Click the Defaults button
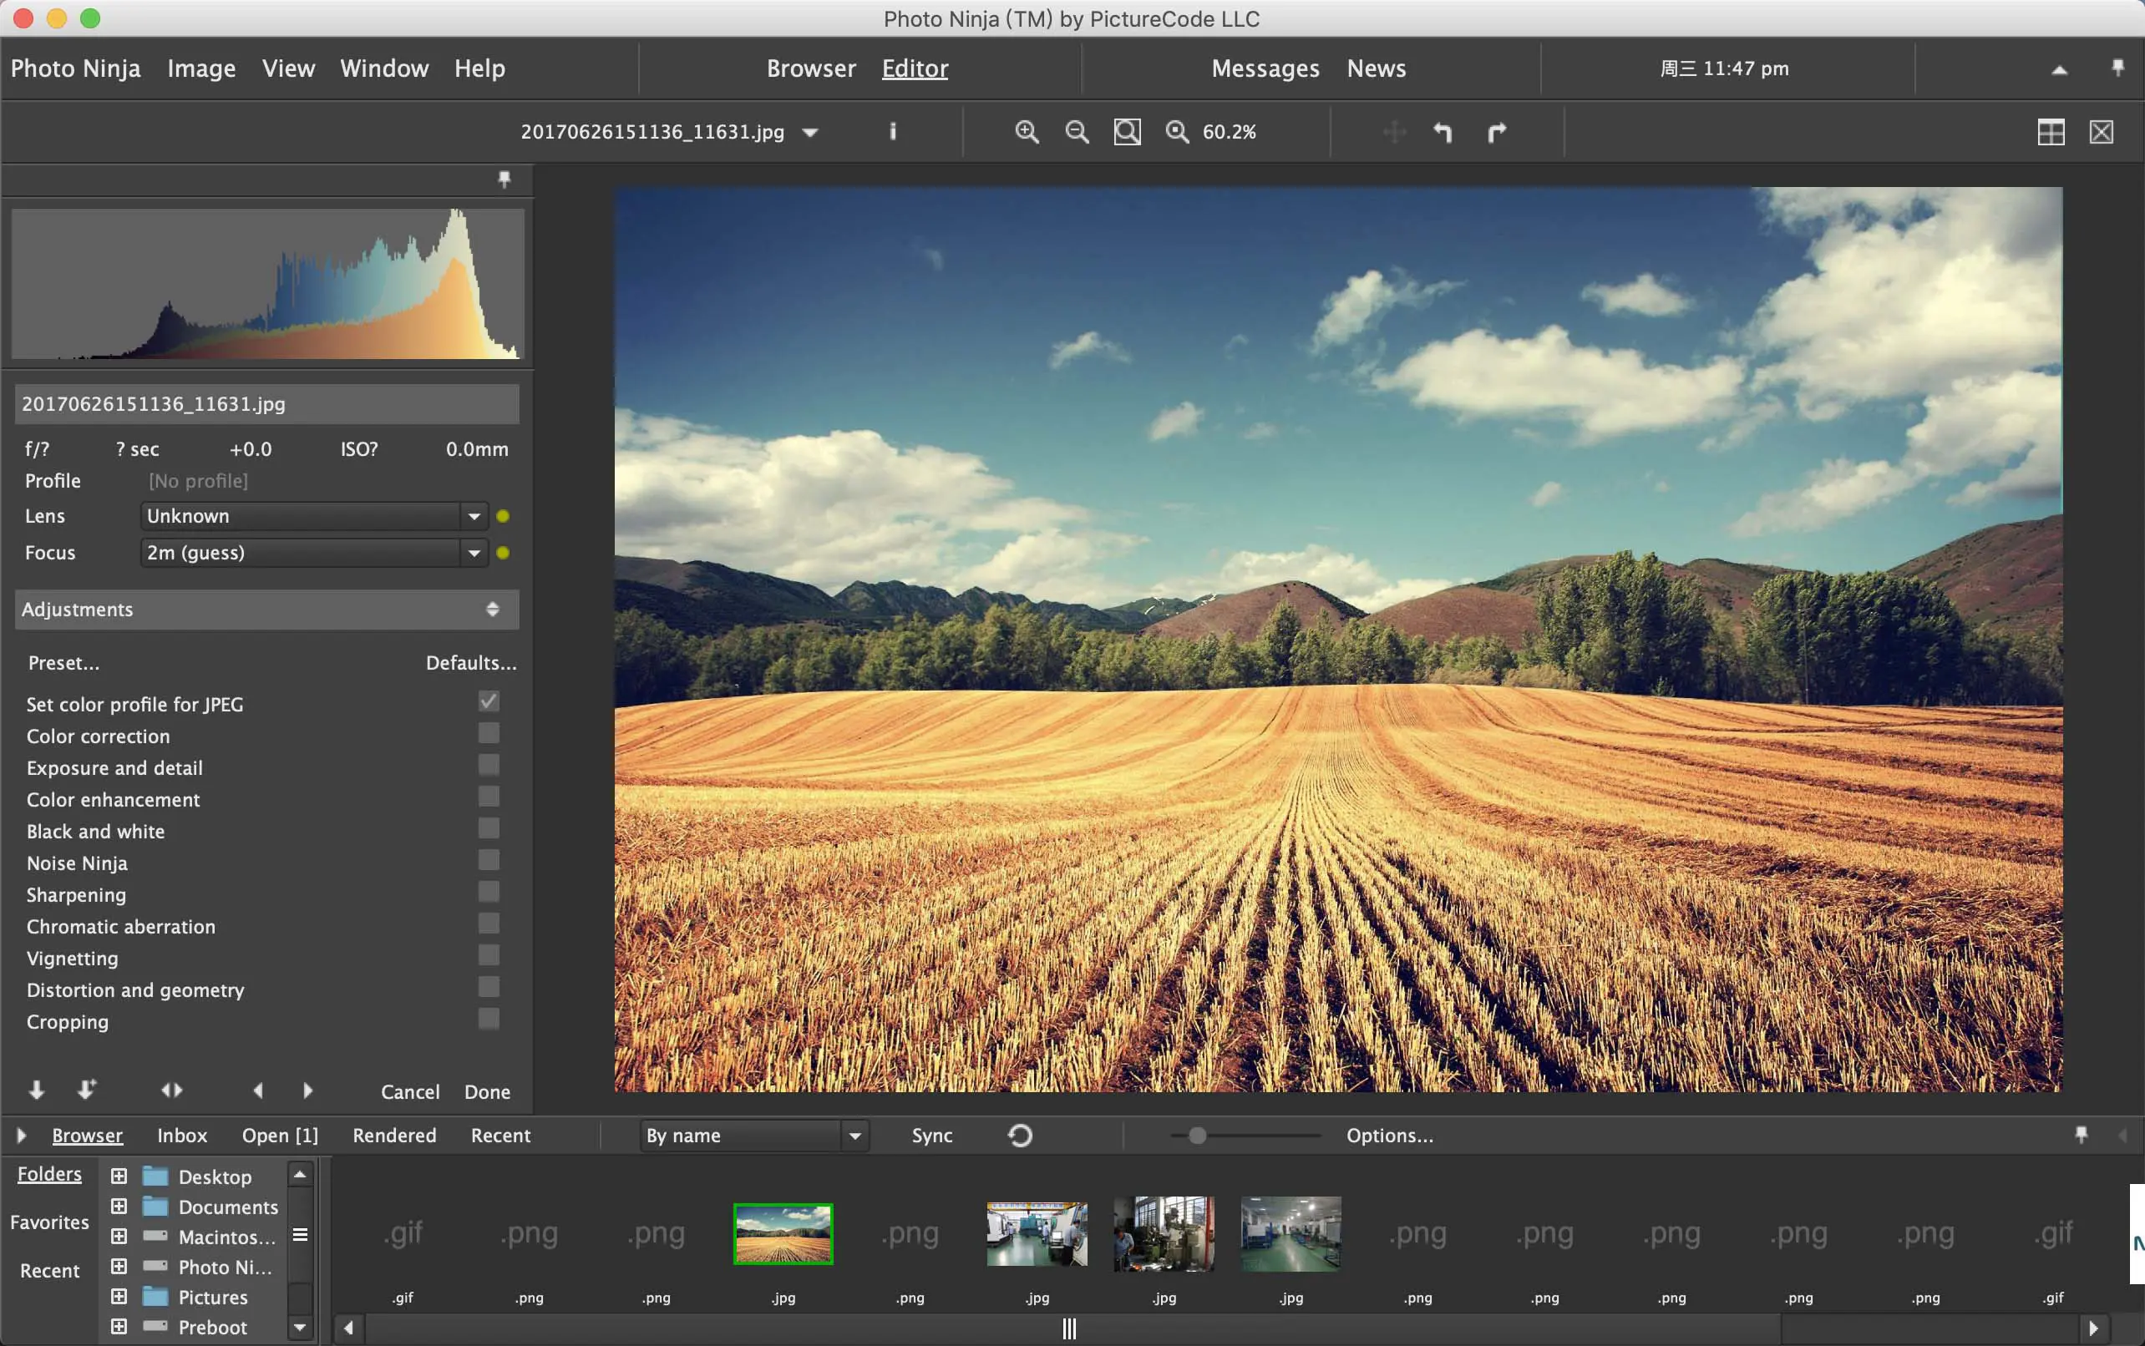2145x1346 pixels. 470,660
